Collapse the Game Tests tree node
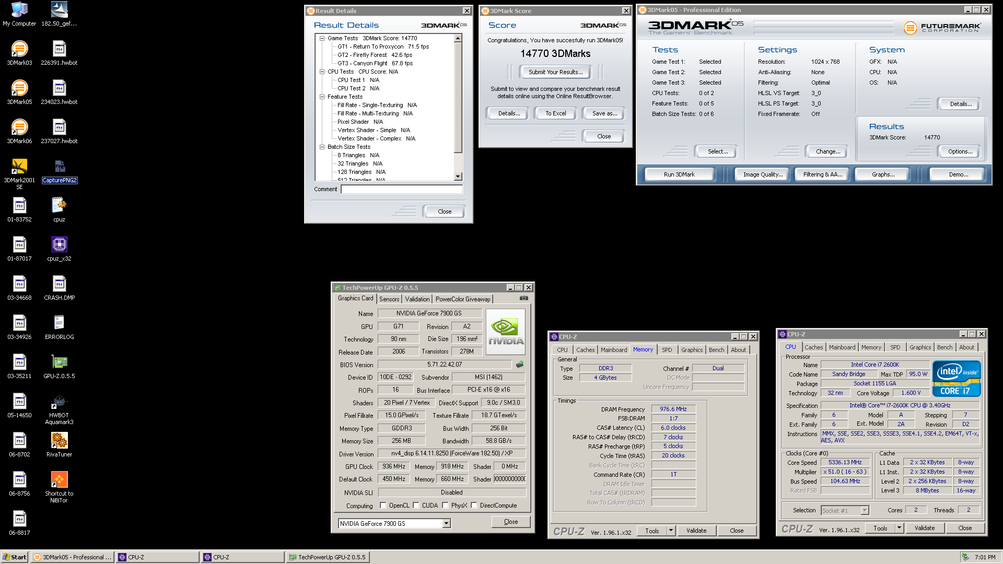The height and width of the screenshot is (564, 1003). pyautogui.click(x=322, y=38)
